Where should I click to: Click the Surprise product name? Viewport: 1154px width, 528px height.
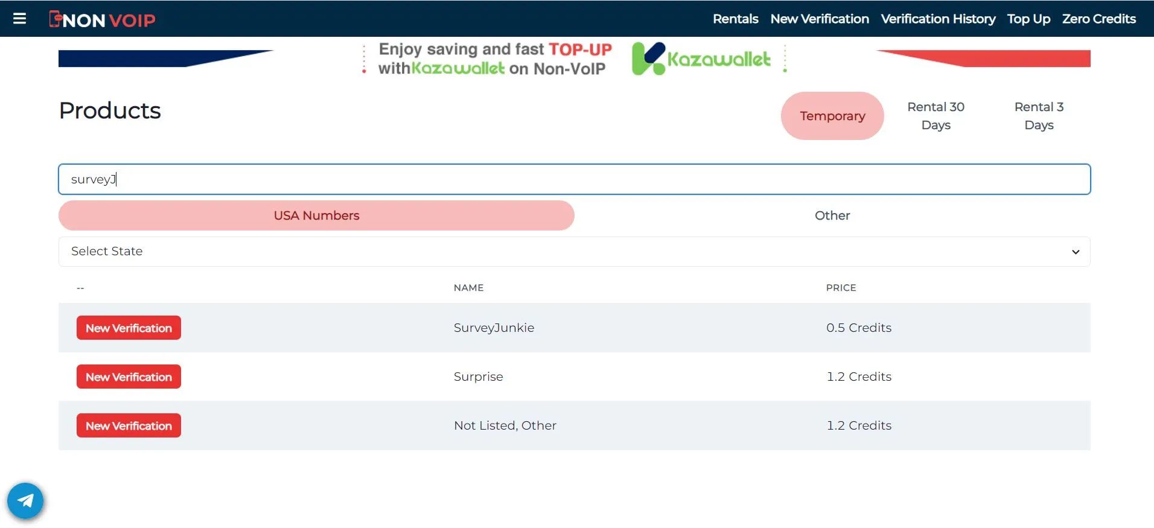pyautogui.click(x=478, y=377)
